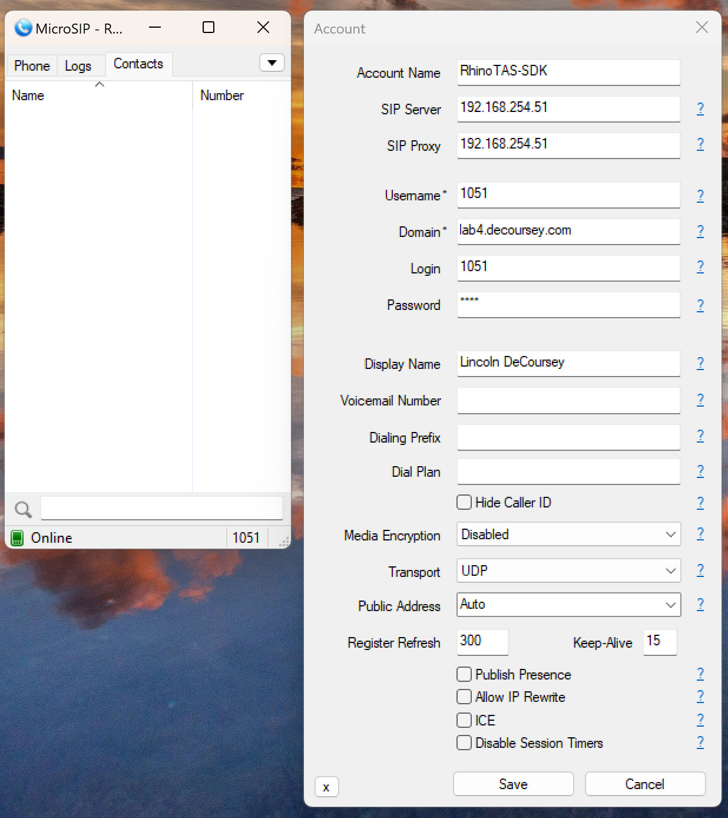Click the MicroSIP logo in the title bar
This screenshot has height=818, width=728.
(x=22, y=28)
